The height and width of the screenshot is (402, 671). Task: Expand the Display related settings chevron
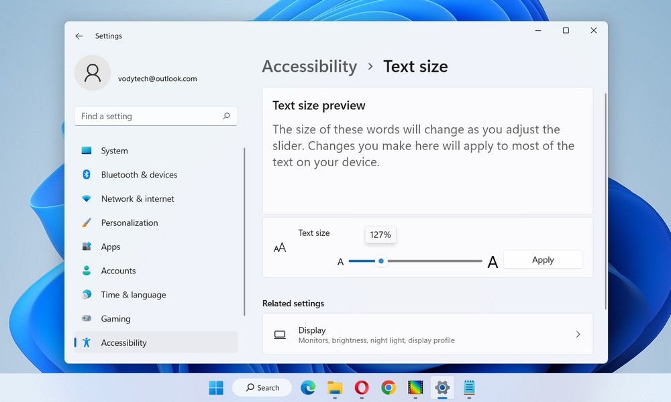pos(578,334)
